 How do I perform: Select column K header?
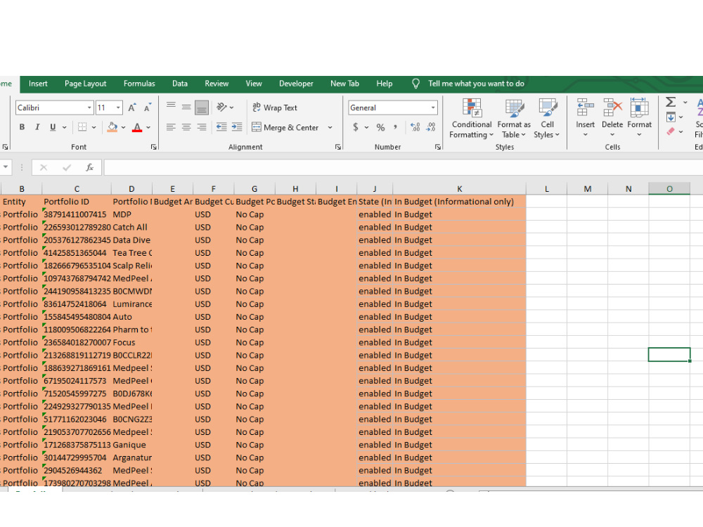(460, 188)
